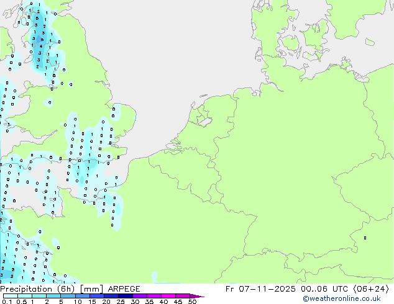Click the 40–45 mm magenta legend swatch
Image resolution: width=394 pixels, height=304 pixels.
tap(168, 296)
